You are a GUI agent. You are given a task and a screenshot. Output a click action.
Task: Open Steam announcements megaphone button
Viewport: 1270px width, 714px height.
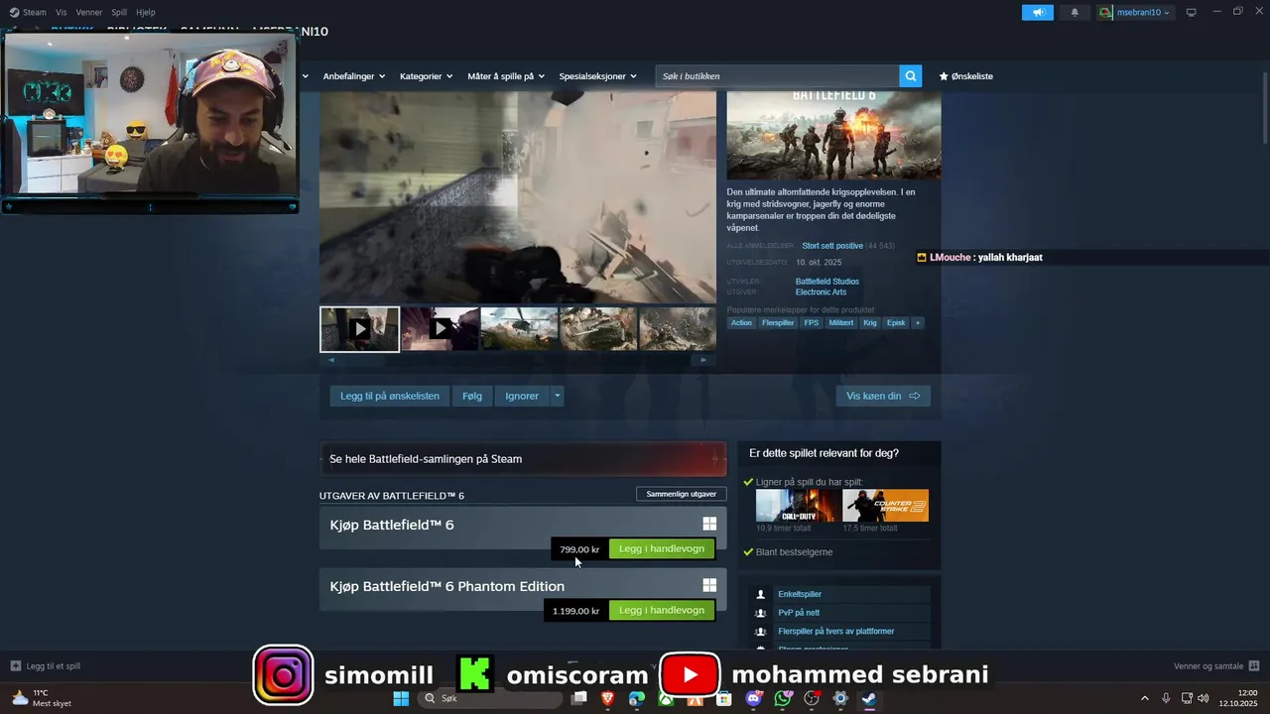(1037, 12)
